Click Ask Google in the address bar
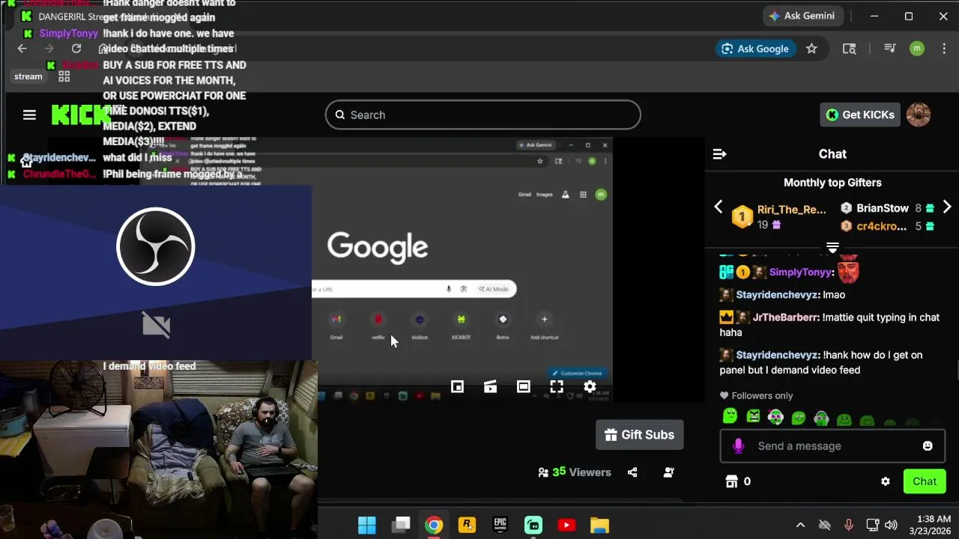The image size is (959, 539). pyautogui.click(x=755, y=49)
